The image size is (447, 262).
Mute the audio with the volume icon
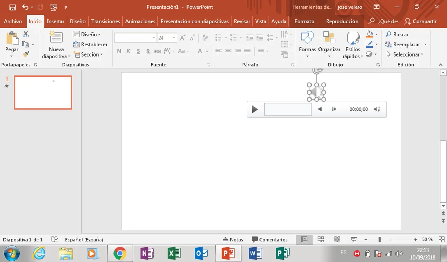pyautogui.click(x=377, y=109)
